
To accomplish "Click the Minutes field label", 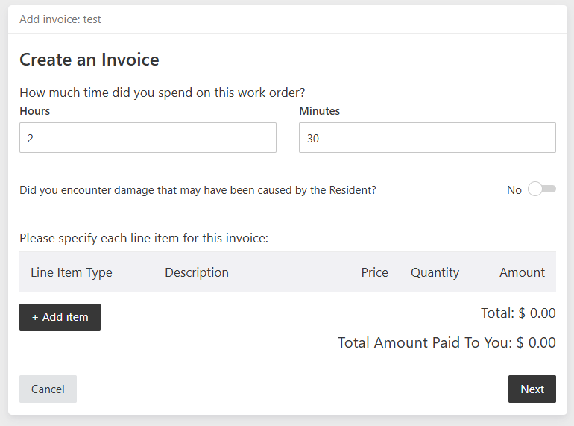I will (319, 111).
